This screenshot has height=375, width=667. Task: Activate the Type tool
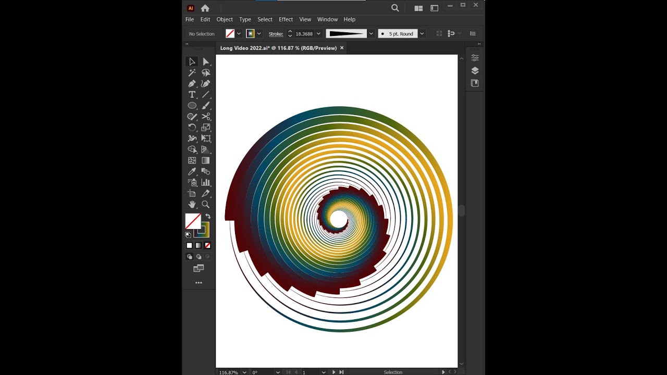192,94
